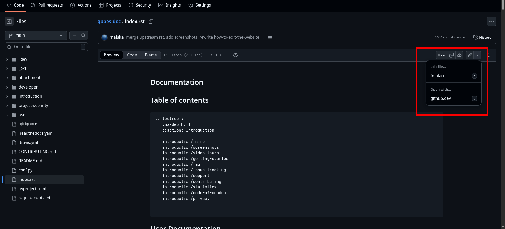Open Copilot icon in file toolbar
Screen dimensions: 505x229
(235, 55)
